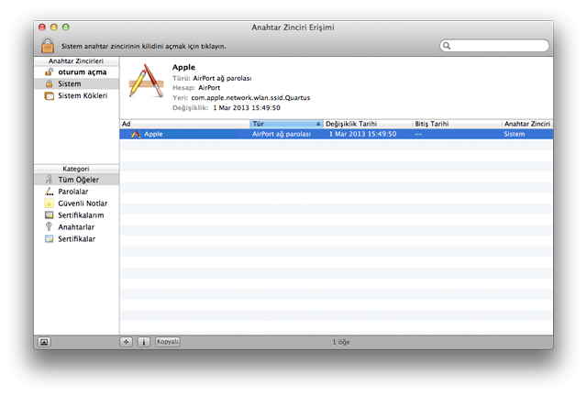Viewport: 587px width, 396px height.
Task: Click the padlock icon to unlock keychain
Action: 48,45
